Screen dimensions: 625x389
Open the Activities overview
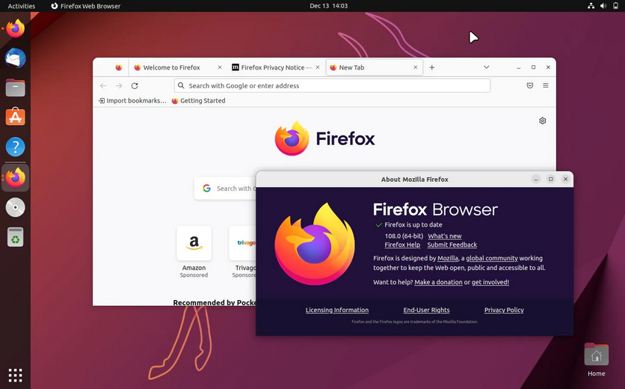click(22, 6)
